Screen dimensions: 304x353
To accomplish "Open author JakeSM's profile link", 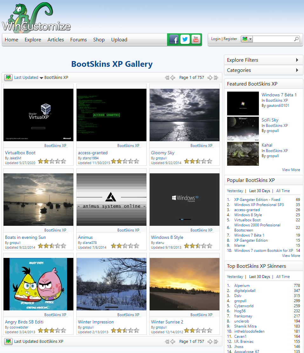I will click(15, 158).
